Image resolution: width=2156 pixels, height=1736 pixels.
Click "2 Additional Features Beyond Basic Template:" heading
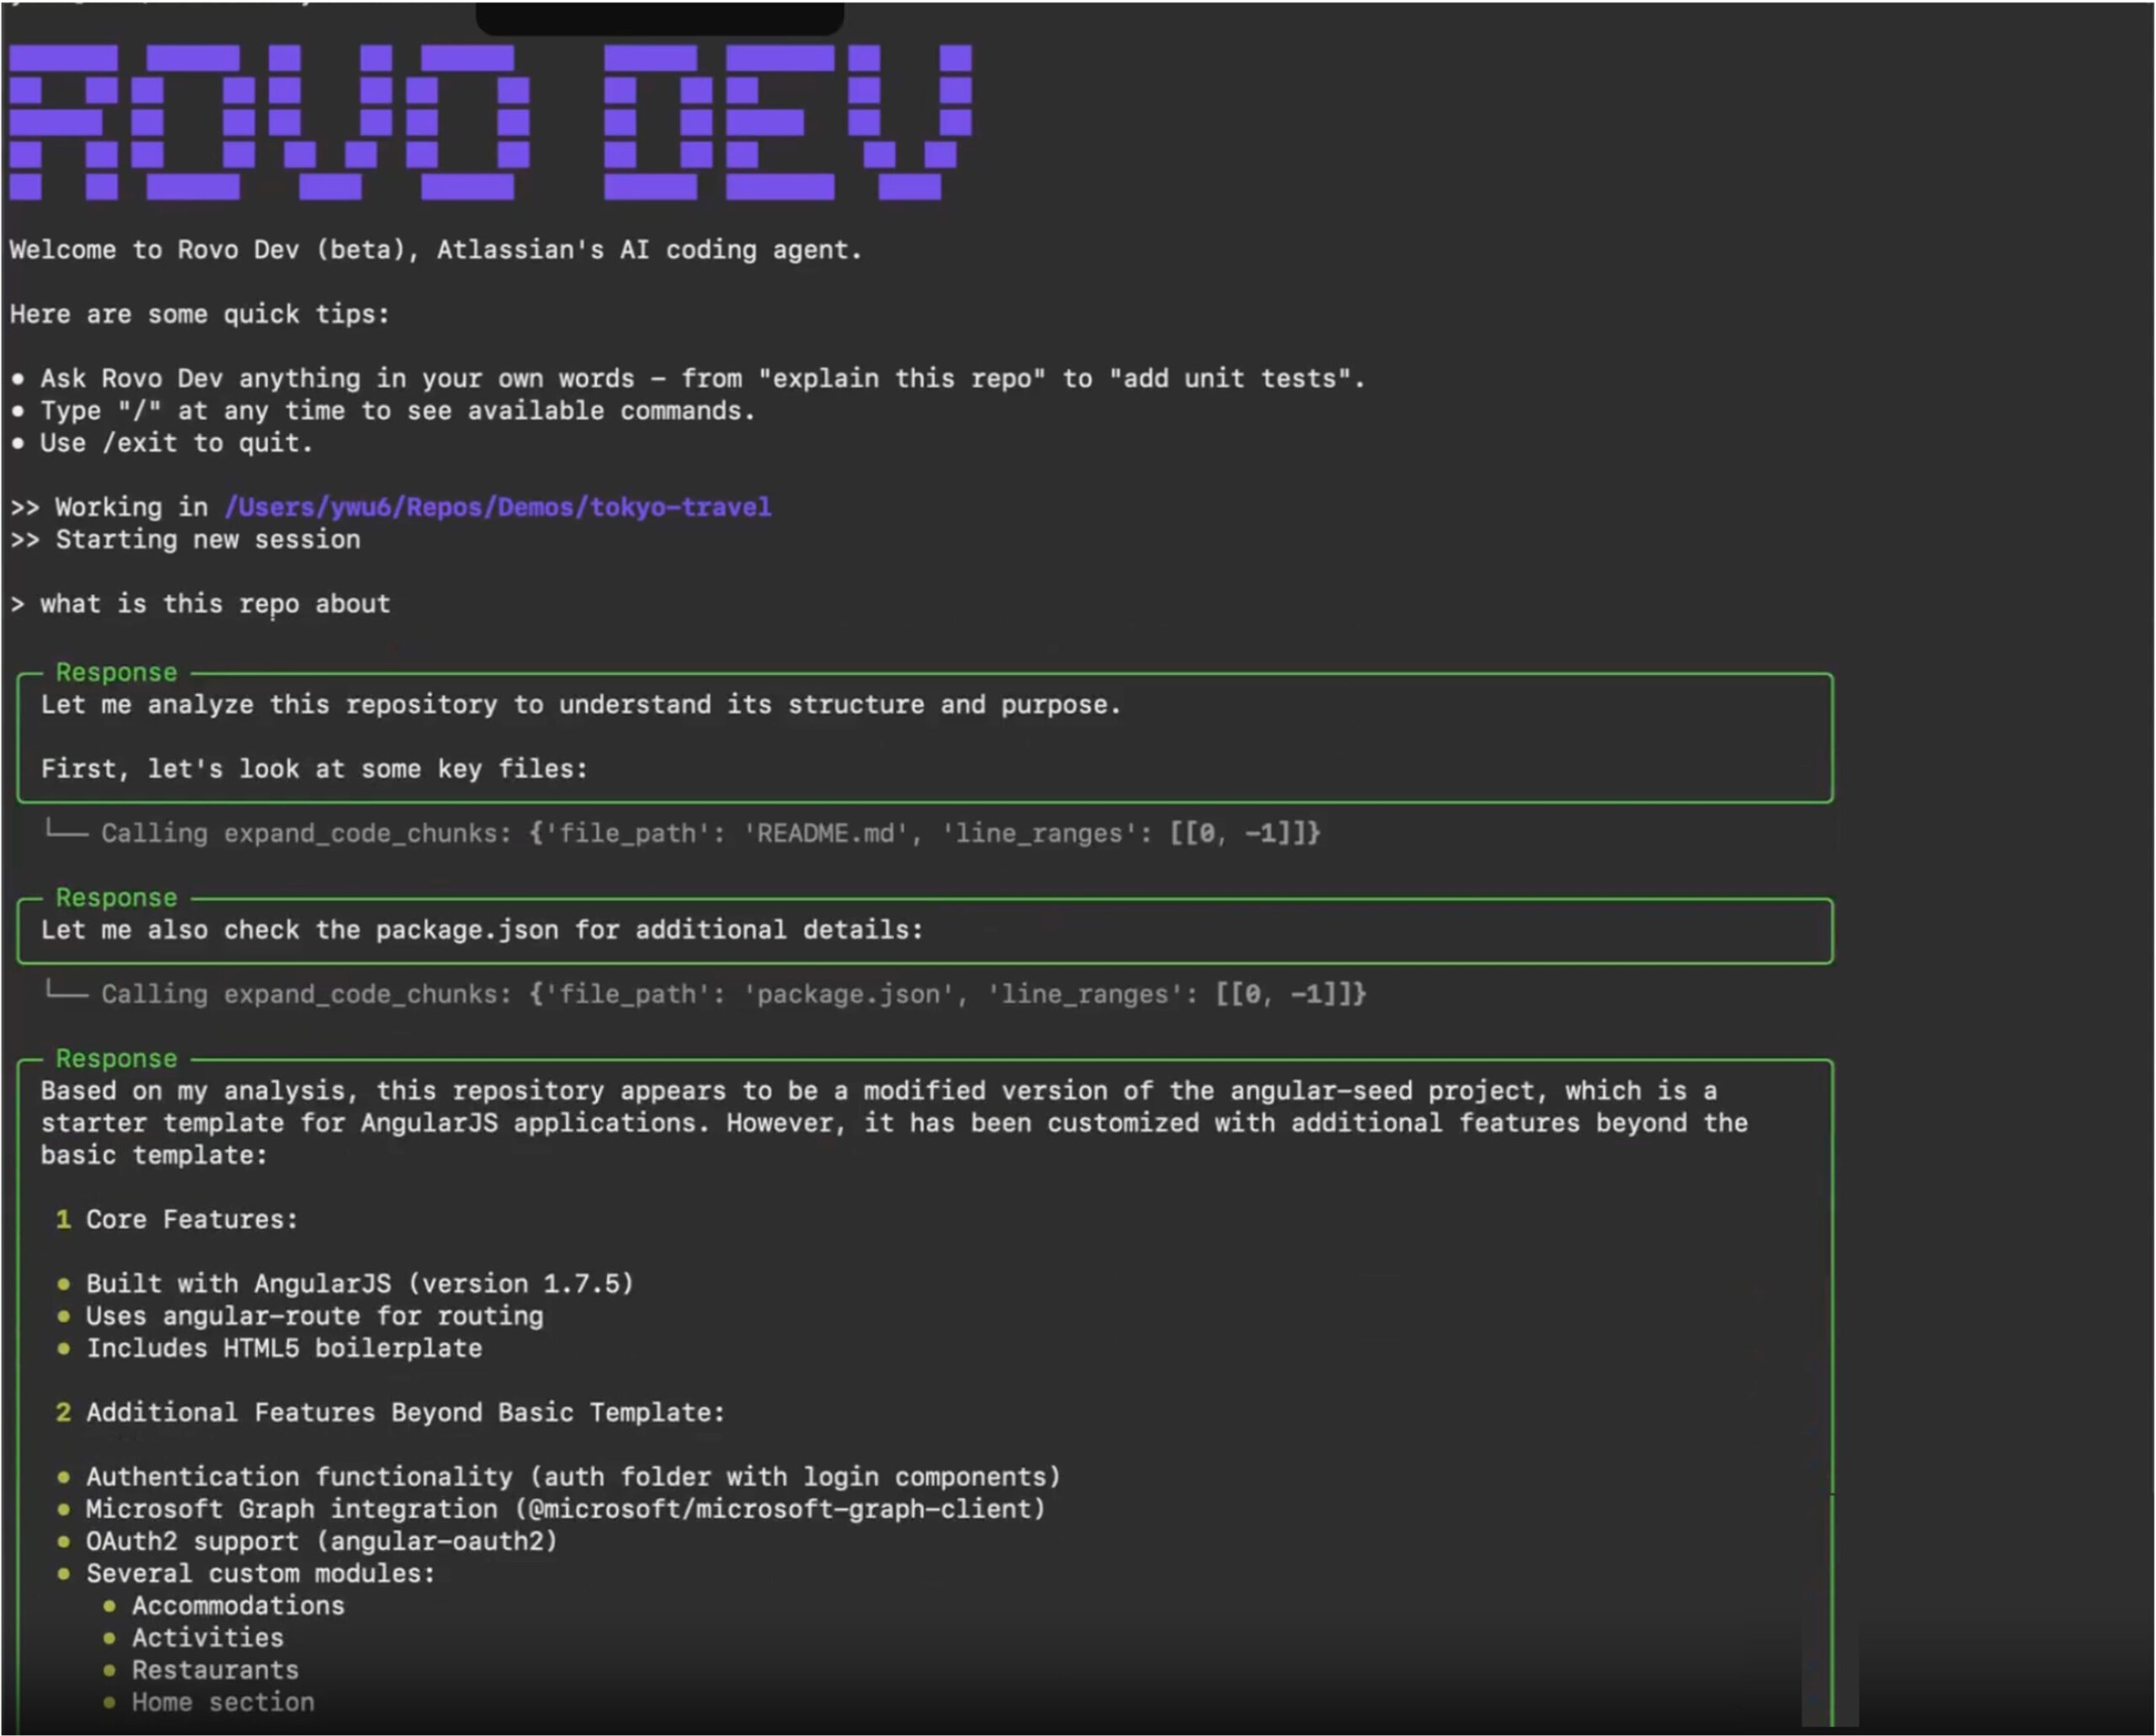click(x=390, y=1413)
